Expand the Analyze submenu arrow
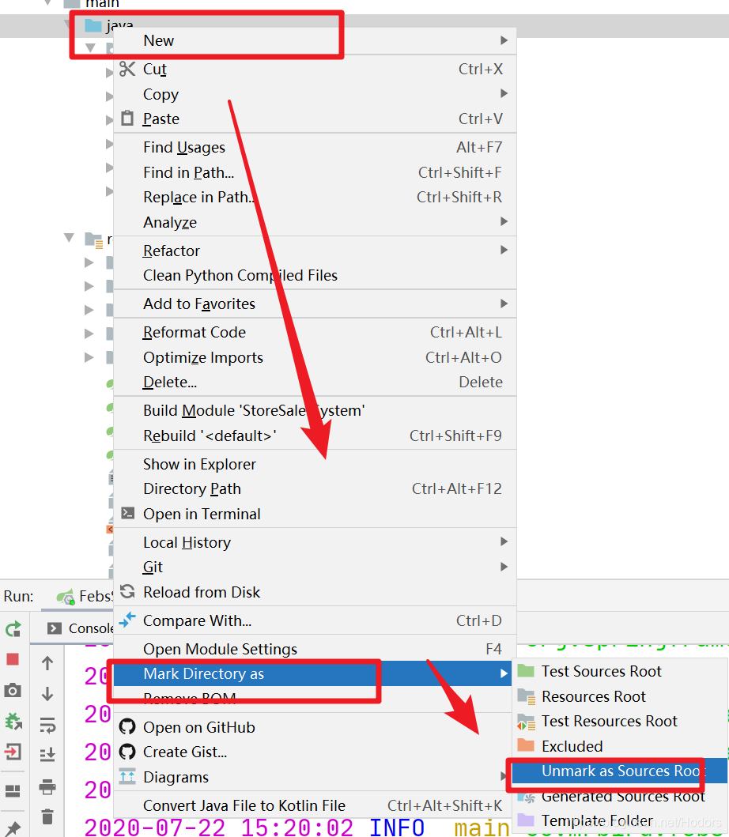The image size is (729, 837). point(504,221)
